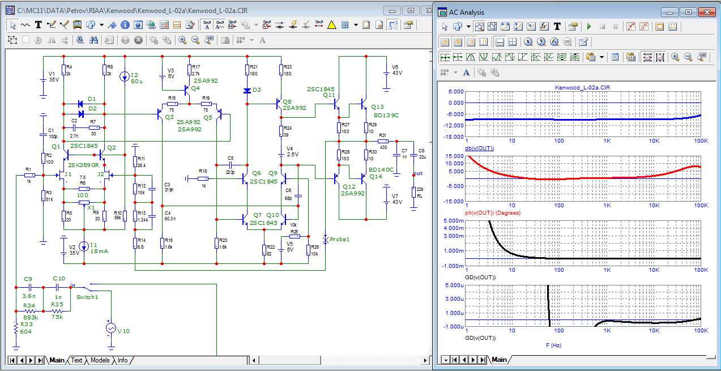Click the fx function icon in AC Analysis
Image resolution: width=721 pixels, height=371 pixels.
(x=544, y=26)
